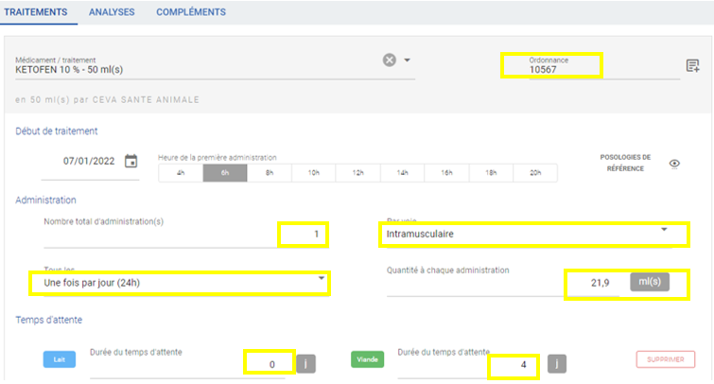Image resolution: width=714 pixels, height=384 pixels.
Task: Select 8h first administration time
Action: tap(270, 173)
